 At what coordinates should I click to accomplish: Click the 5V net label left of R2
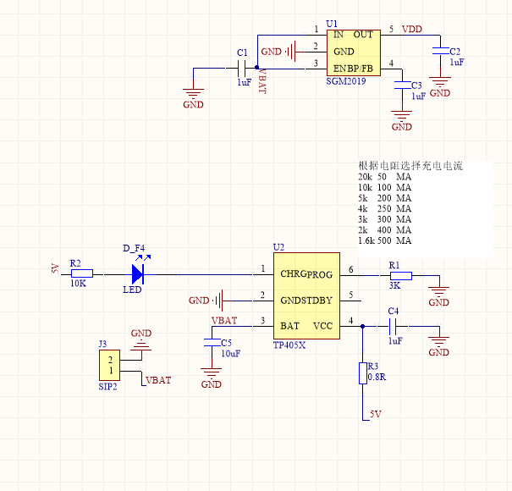click(55, 268)
